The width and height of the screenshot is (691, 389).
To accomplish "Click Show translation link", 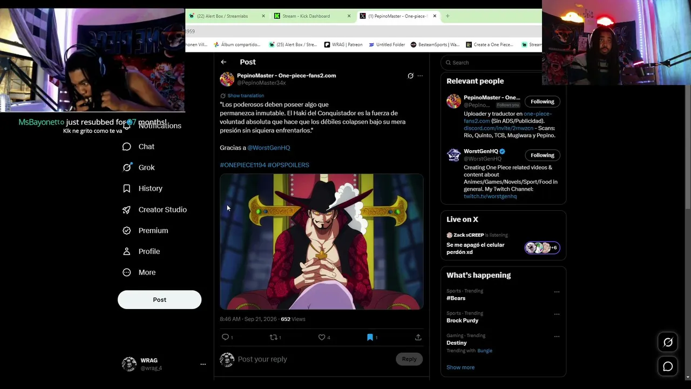I will tap(246, 96).
